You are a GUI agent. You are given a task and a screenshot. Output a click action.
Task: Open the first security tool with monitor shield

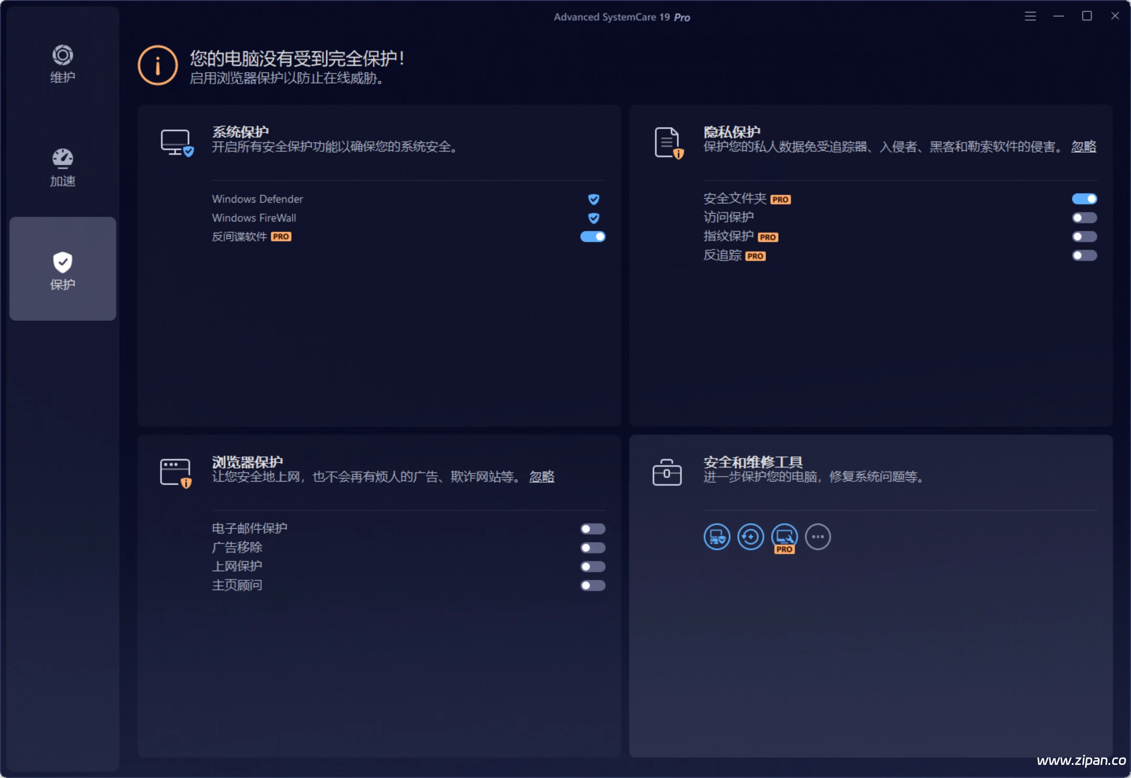click(x=717, y=537)
